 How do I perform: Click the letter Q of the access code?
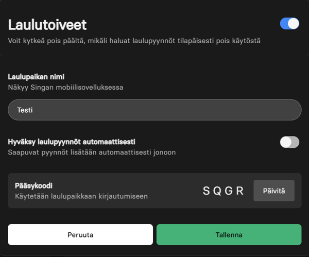217,191
